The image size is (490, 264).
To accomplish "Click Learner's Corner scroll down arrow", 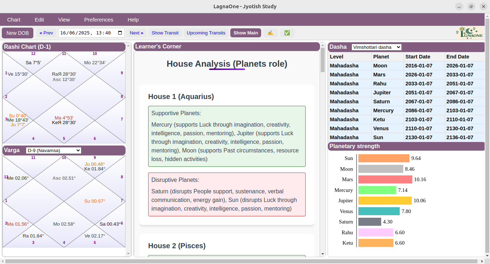I will 322,254.
